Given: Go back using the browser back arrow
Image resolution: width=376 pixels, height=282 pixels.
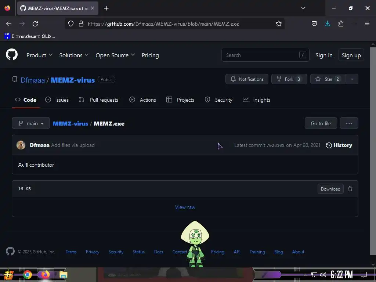Looking at the screenshot, I should coord(9,24).
